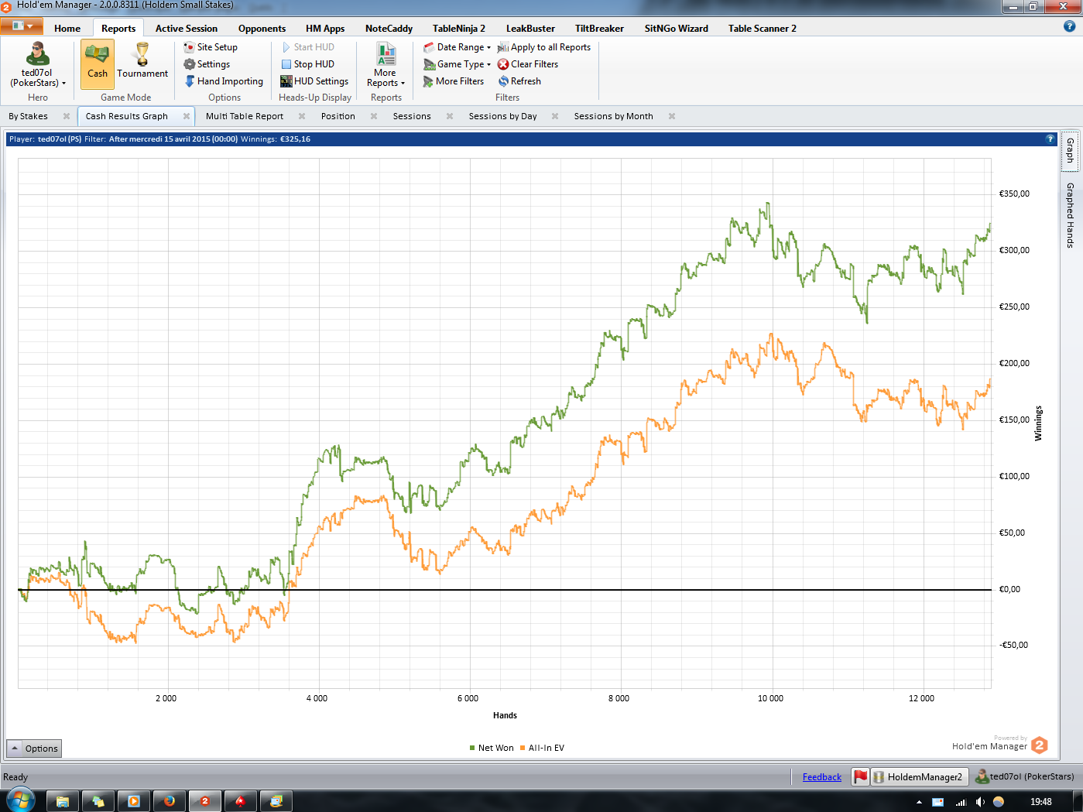Open the Active Session ribbon tab
The height and width of the screenshot is (812, 1083).
pos(187,29)
